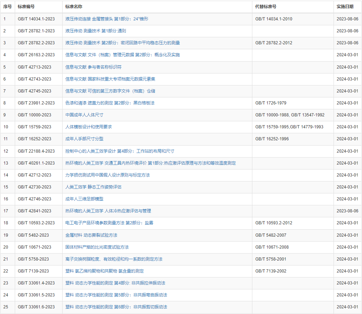Open 人类工效学 静态工作姿势评估 link
362x314 pixels.
(x=93, y=187)
